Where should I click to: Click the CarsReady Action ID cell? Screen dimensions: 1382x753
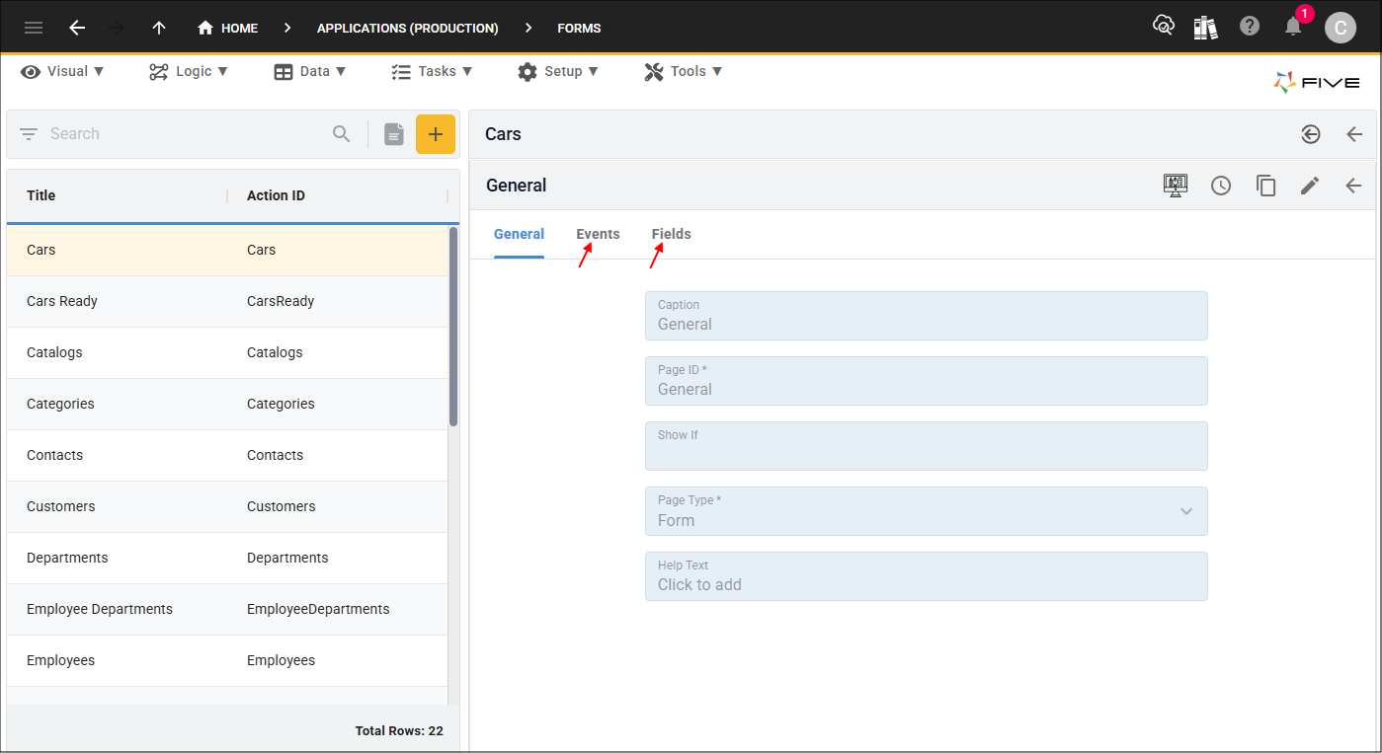pyautogui.click(x=281, y=301)
